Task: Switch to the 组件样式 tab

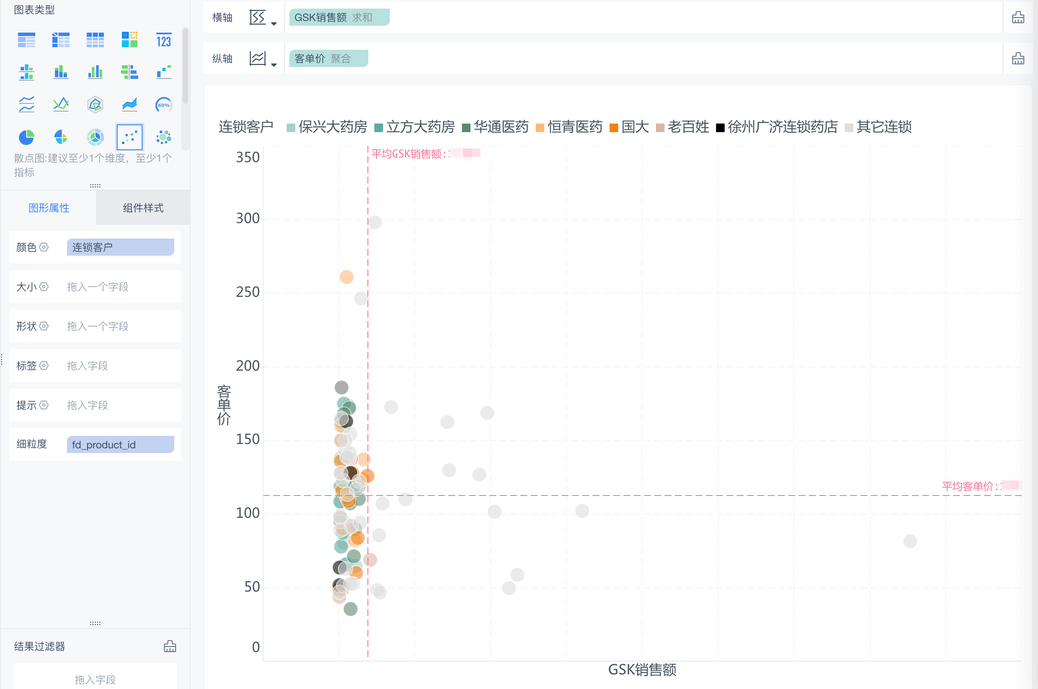Action: point(143,208)
